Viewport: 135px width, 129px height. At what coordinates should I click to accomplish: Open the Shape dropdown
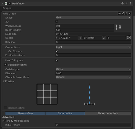click(93, 18)
